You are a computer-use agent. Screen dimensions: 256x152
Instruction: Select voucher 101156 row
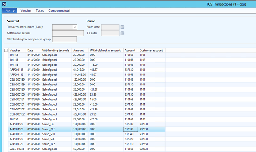coord(87,65)
